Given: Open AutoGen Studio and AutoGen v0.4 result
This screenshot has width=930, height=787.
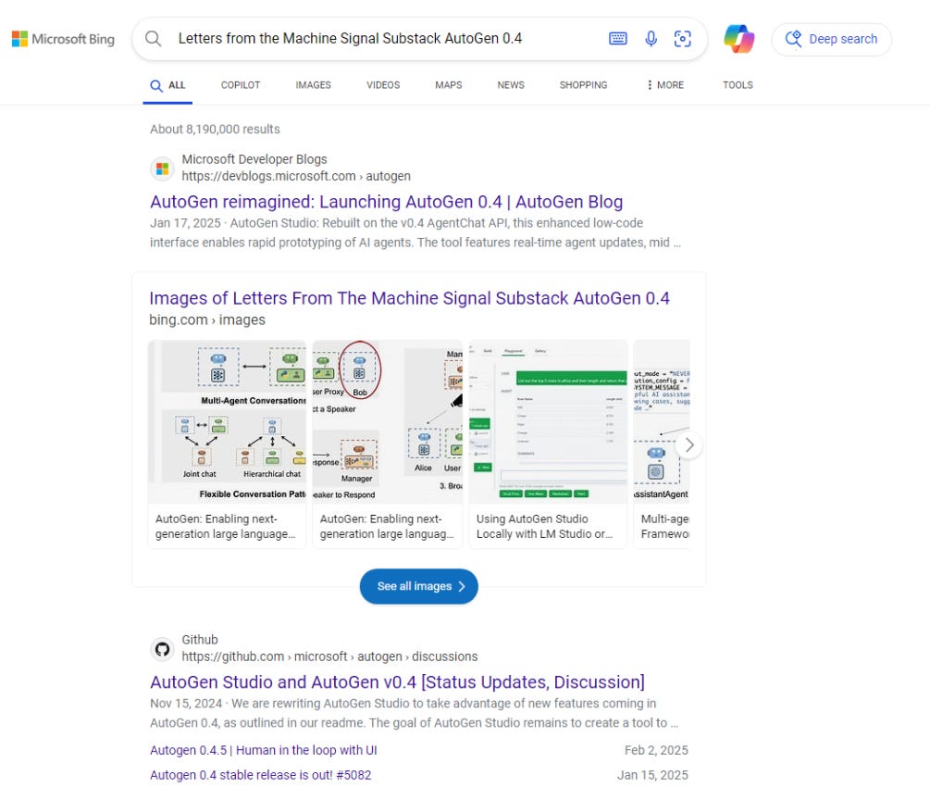Looking at the screenshot, I should (397, 682).
